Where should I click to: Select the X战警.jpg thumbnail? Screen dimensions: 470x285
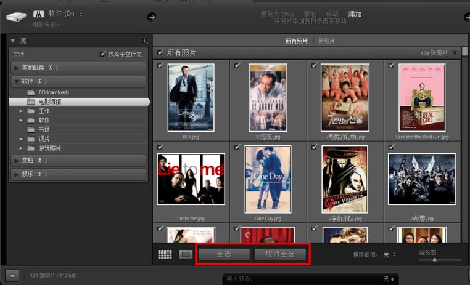[422, 179]
